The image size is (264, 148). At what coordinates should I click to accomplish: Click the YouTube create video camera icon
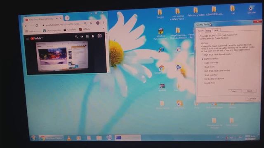point(82,37)
